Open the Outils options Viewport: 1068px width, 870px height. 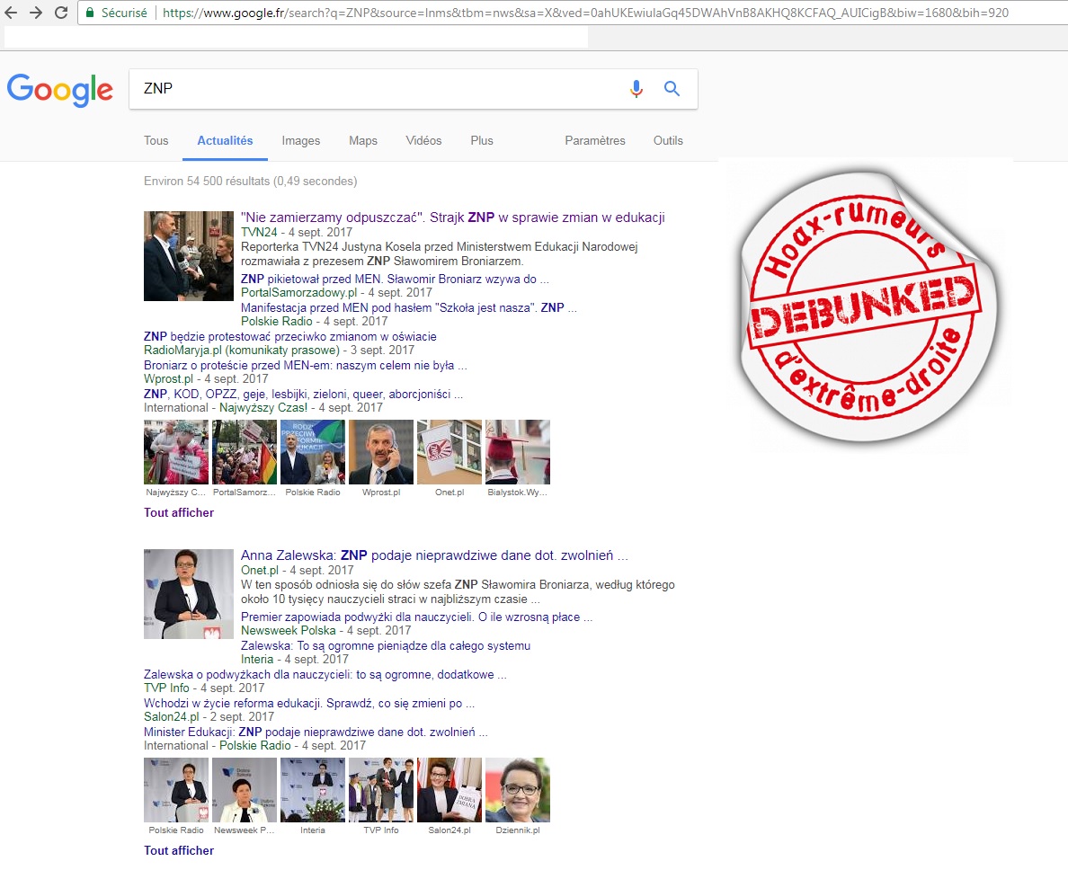[668, 140]
